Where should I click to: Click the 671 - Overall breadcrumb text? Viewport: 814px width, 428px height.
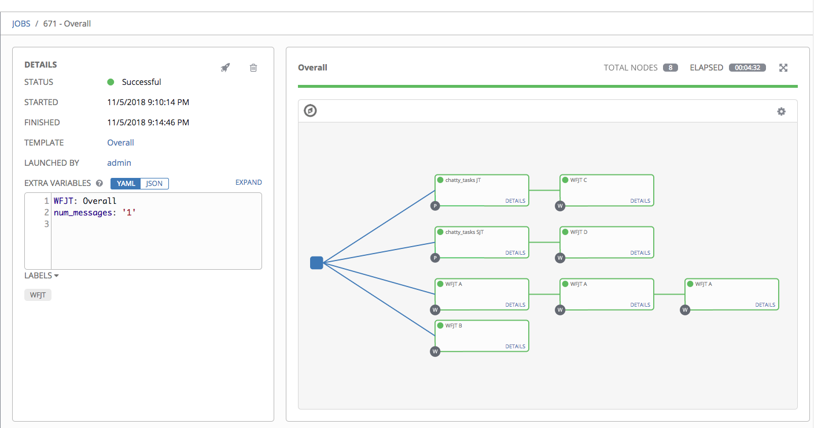click(x=67, y=24)
